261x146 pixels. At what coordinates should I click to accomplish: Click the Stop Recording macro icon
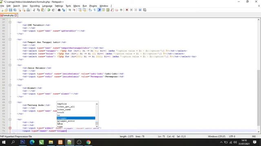pyautogui.click(x=131, y=10)
